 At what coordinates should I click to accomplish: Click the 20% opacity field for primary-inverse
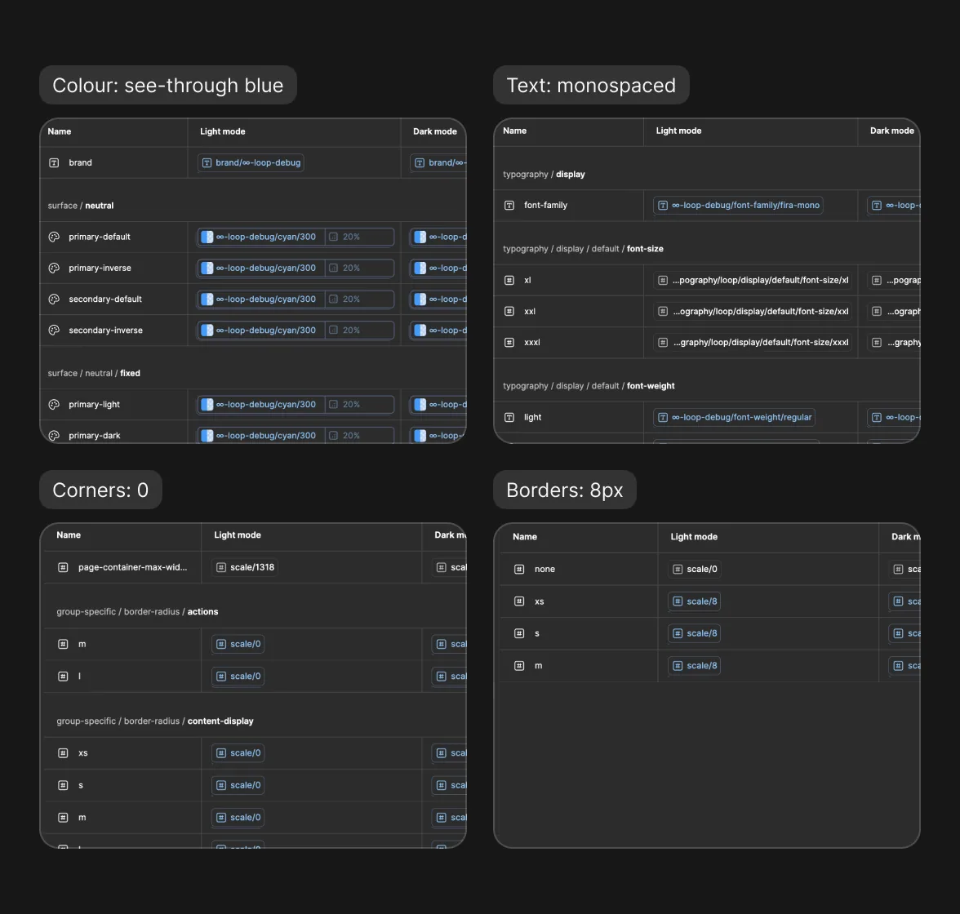coord(359,268)
